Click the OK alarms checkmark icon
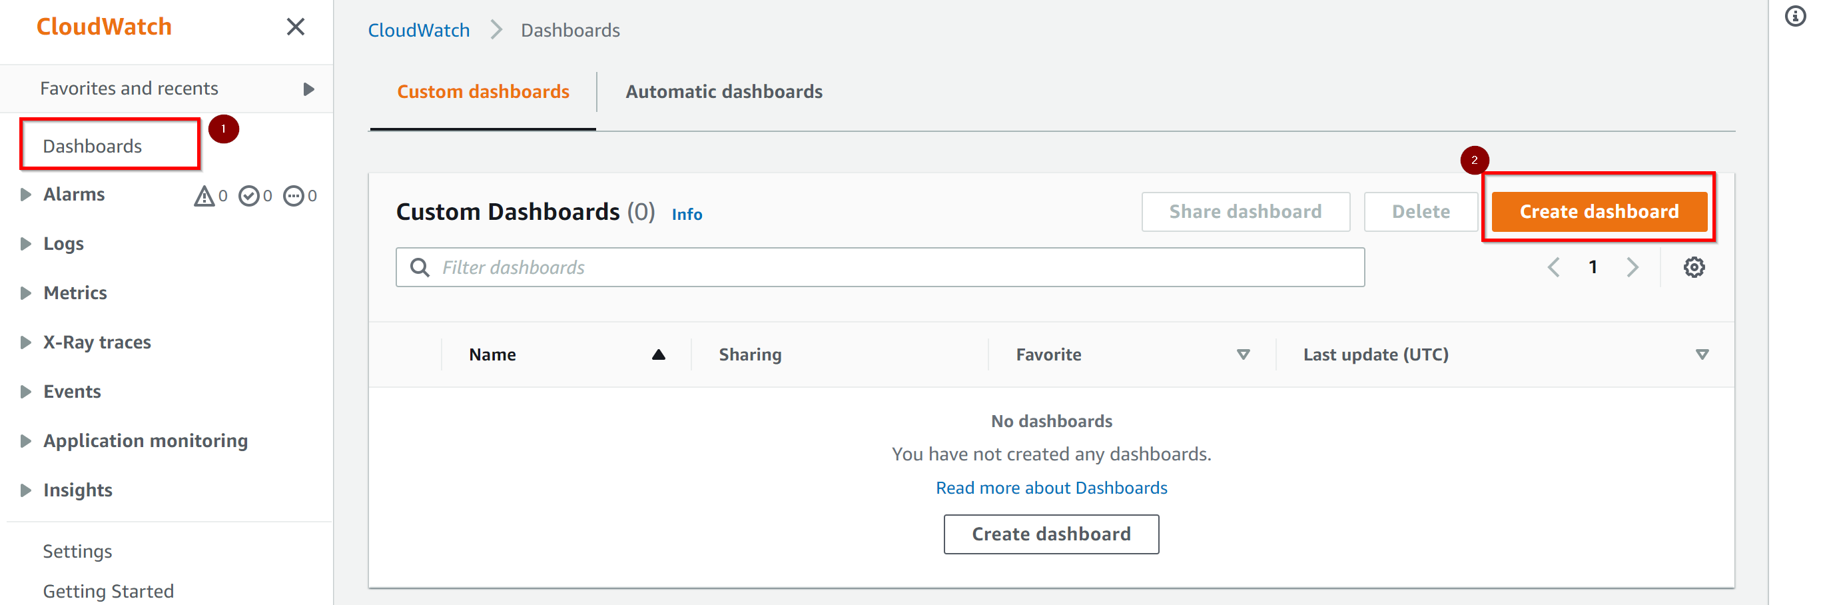The height and width of the screenshot is (605, 1821). tap(248, 196)
